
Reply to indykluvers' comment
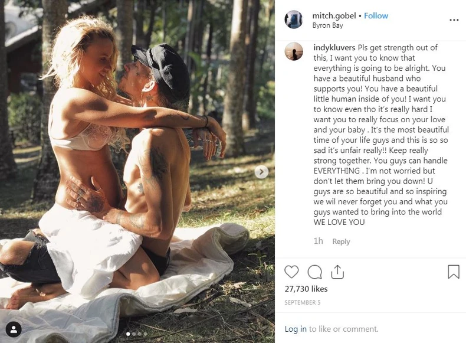[x=341, y=241]
